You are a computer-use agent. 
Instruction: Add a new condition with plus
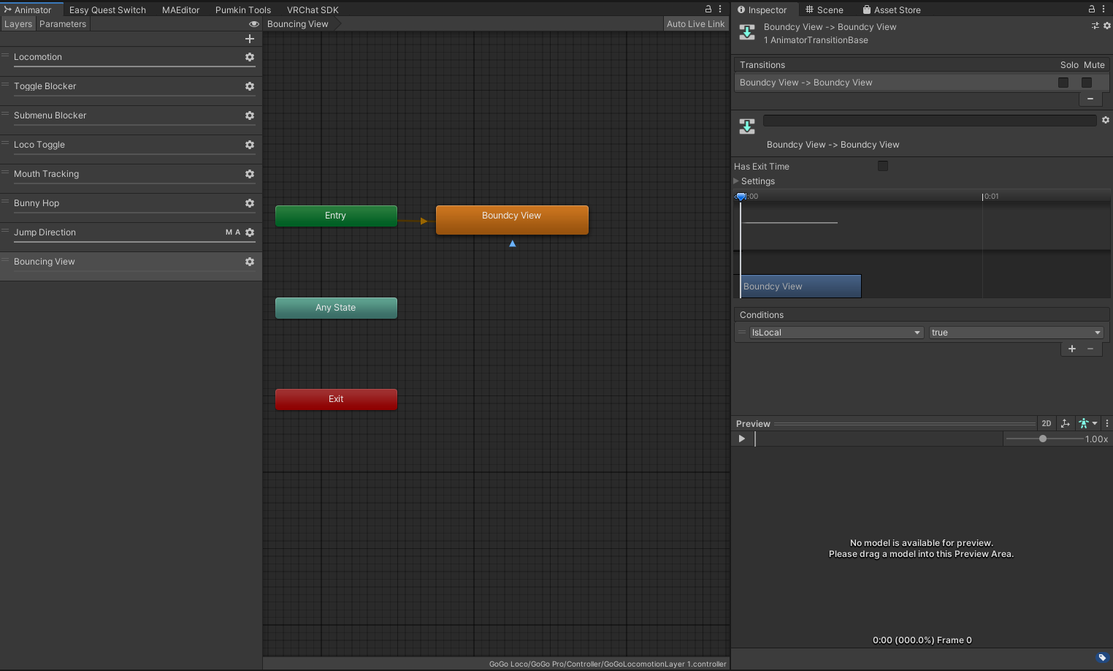[x=1072, y=349]
